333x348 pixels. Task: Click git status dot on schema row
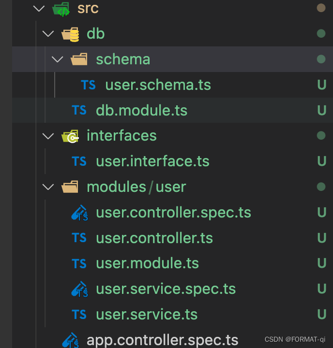coord(321,59)
